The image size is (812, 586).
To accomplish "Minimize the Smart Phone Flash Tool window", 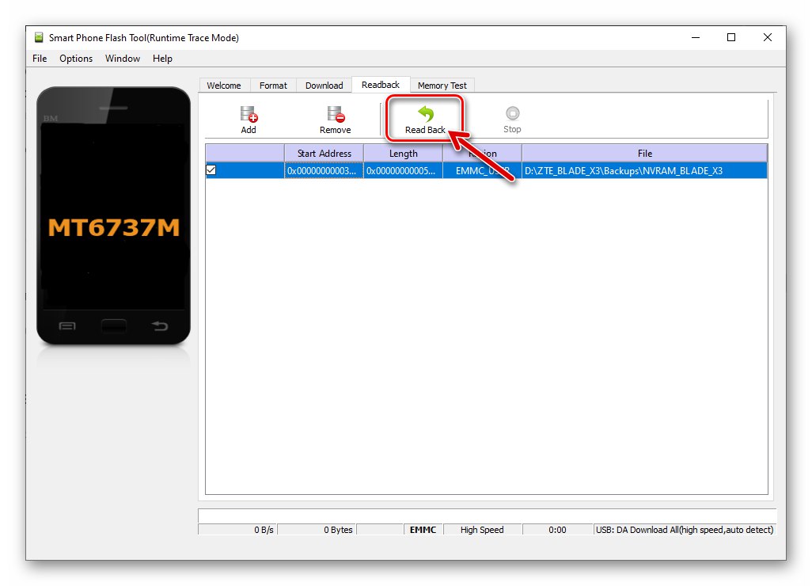I will coord(696,37).
